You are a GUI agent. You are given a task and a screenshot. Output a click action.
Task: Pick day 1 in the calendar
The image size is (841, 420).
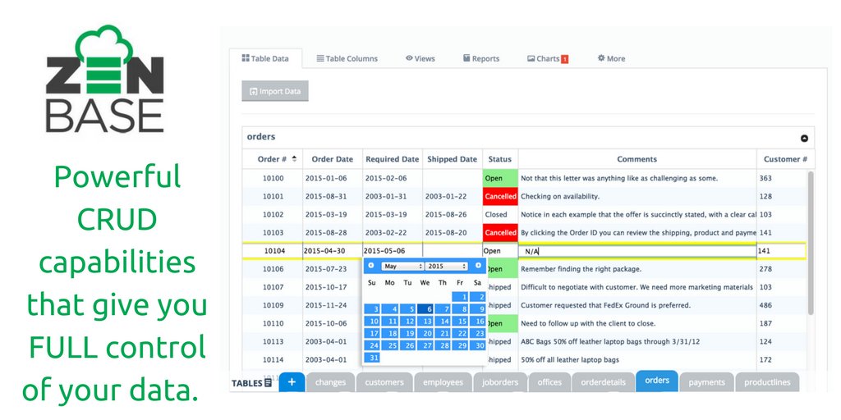point(460,296)
